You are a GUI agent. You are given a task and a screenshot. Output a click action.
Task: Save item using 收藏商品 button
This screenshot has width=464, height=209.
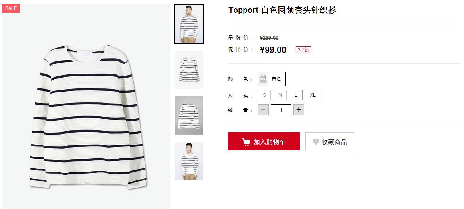click(330, 141)
